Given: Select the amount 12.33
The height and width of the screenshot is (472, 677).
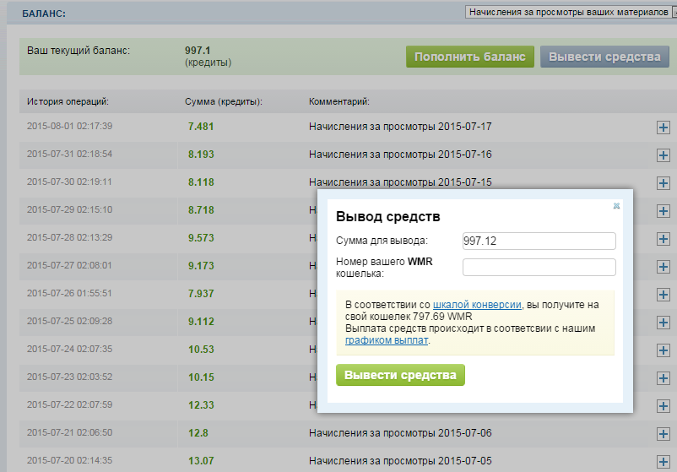Looking at the screenshot, I should click(201, 405).
